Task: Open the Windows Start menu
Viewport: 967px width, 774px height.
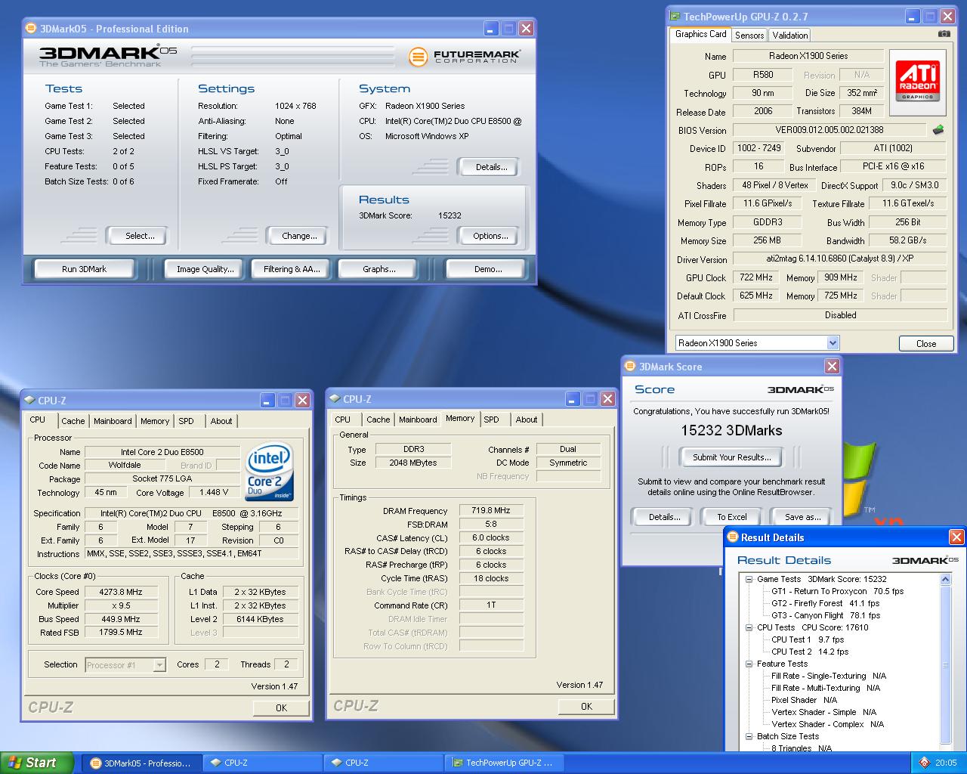Action: [x=36, y=763]
